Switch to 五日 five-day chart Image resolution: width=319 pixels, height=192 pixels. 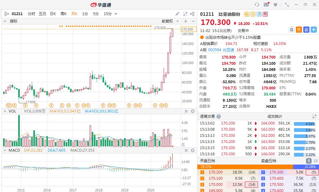coord(42,14)
